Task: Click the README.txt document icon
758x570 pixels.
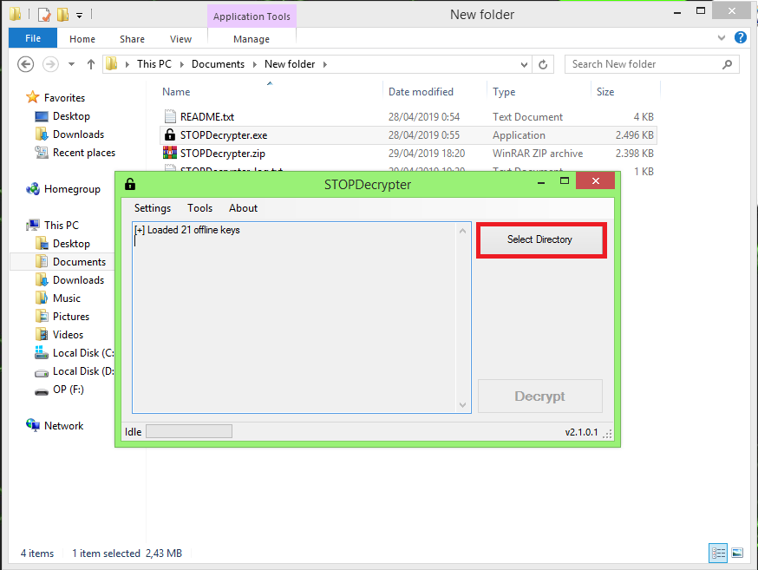Action: (170, 116)
